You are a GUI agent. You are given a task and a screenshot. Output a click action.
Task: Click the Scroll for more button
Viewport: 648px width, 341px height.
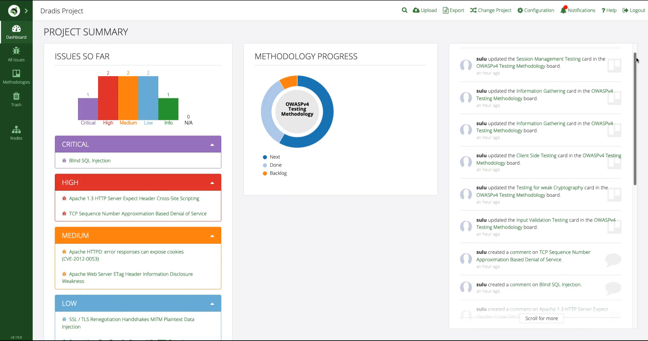tap(541, 318)
